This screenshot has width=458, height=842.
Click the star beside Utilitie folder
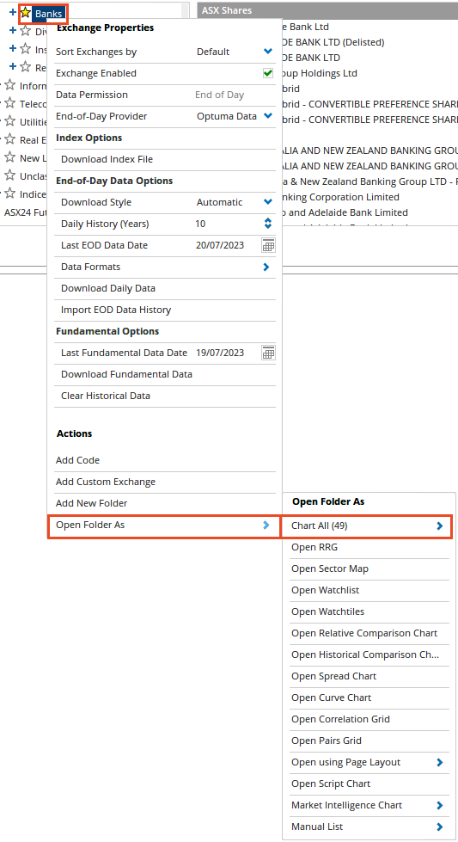(9, 120)
